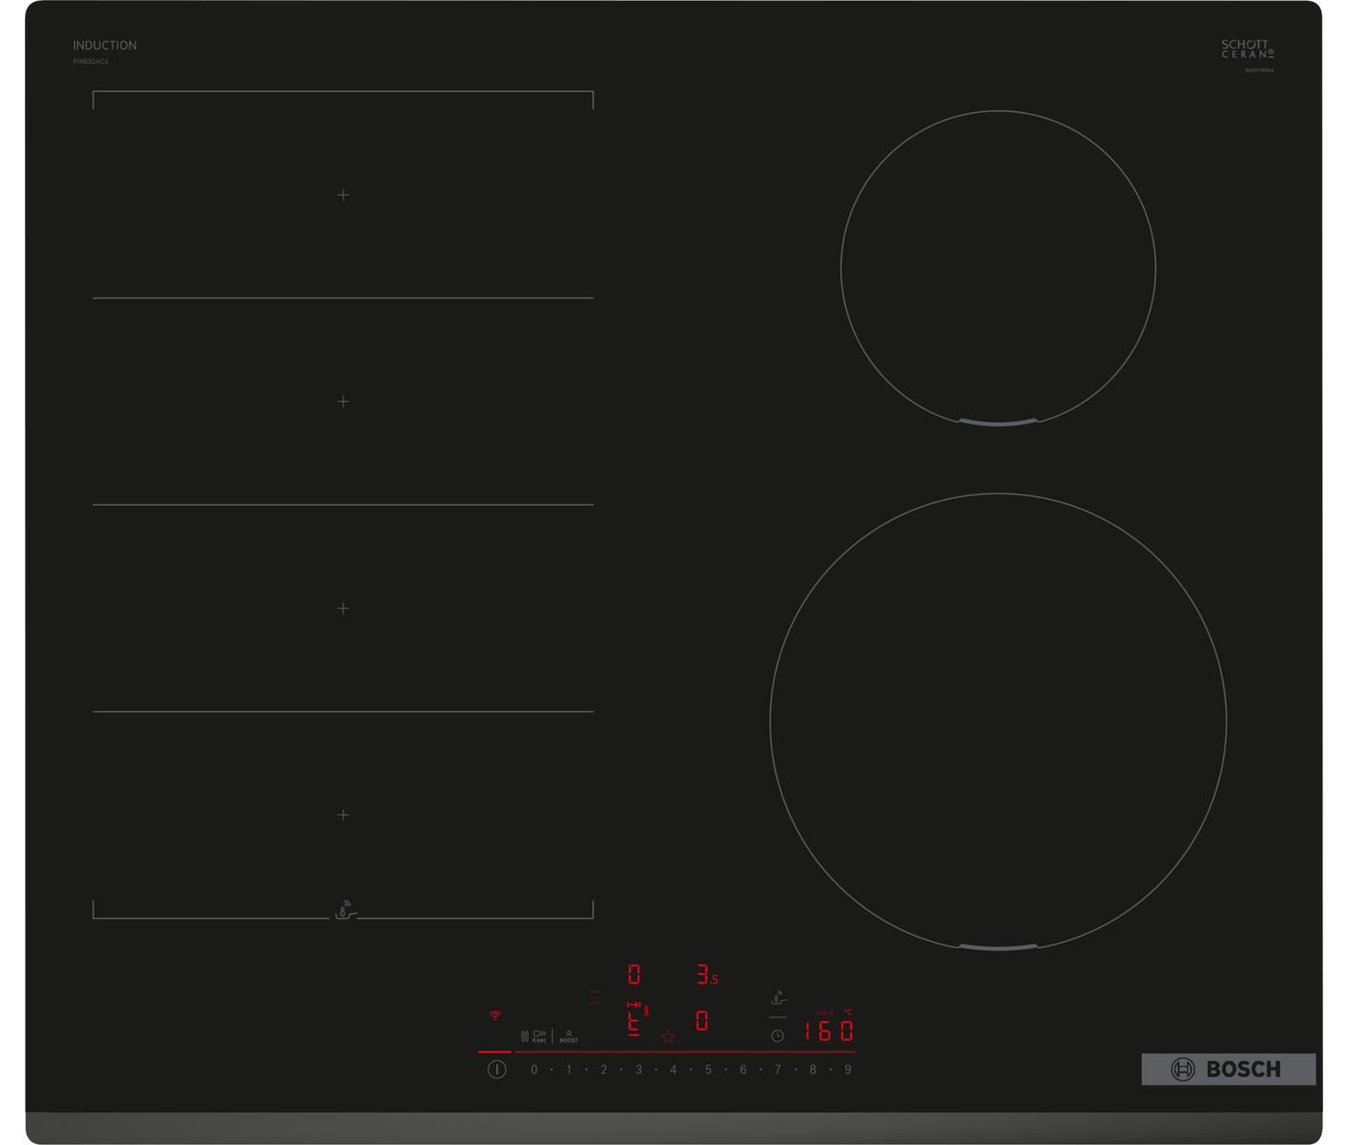Tap pan sensor icon at flex zone bottom
Image resolution: width=1347 pixels, height=1145 pixels.
point(345,910)
